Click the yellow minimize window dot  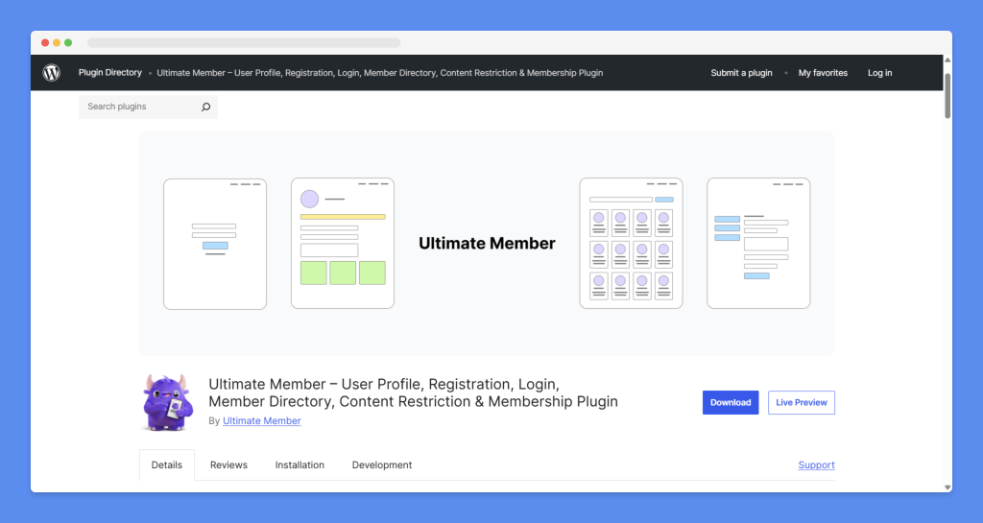click(57, 42)
